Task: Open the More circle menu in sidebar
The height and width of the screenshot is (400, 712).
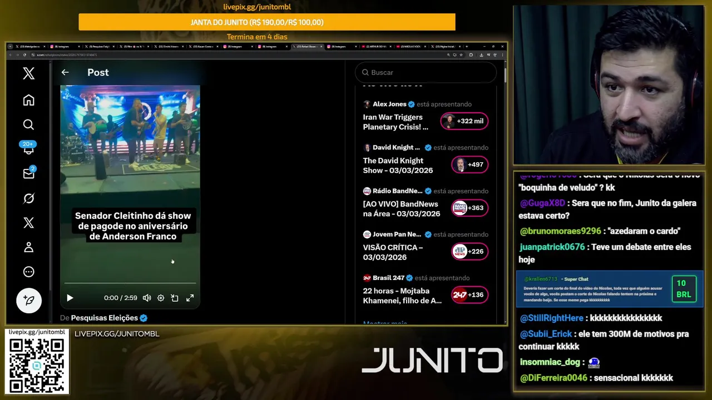Action: [x=29, y=272]
